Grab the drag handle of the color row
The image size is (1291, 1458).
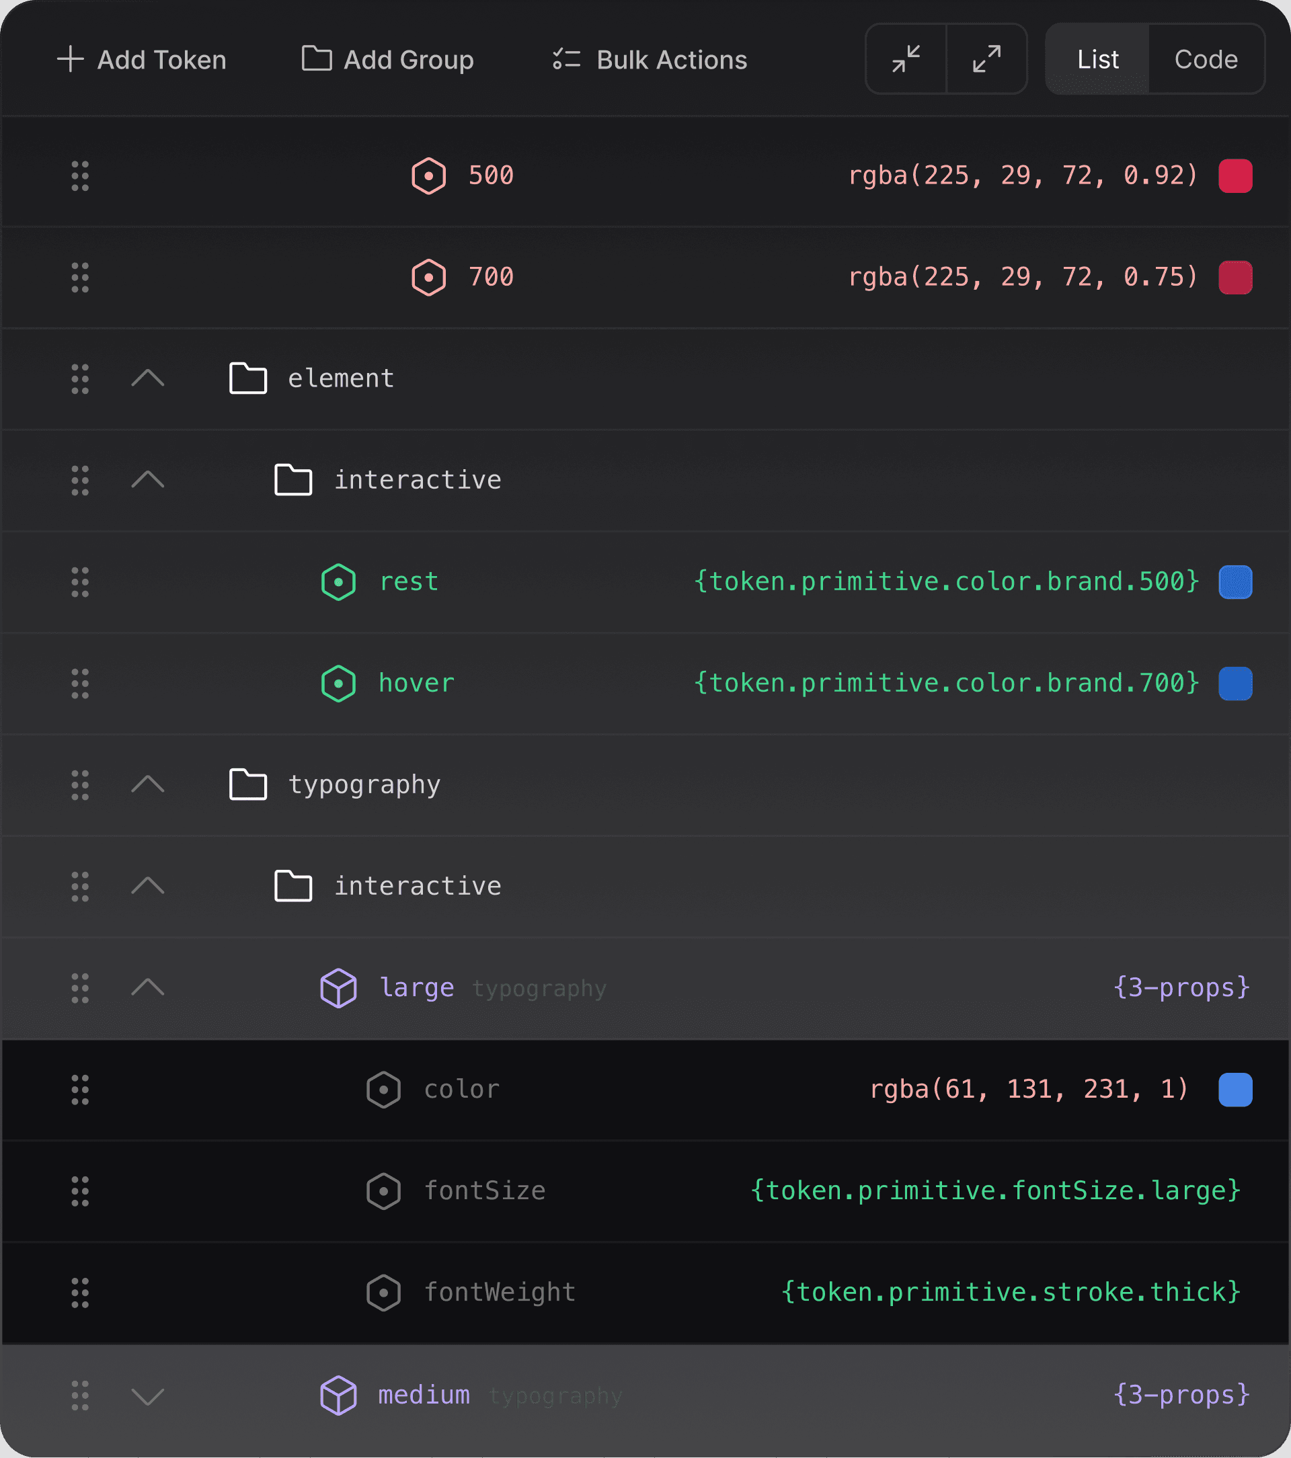(x=80, y=1090)
